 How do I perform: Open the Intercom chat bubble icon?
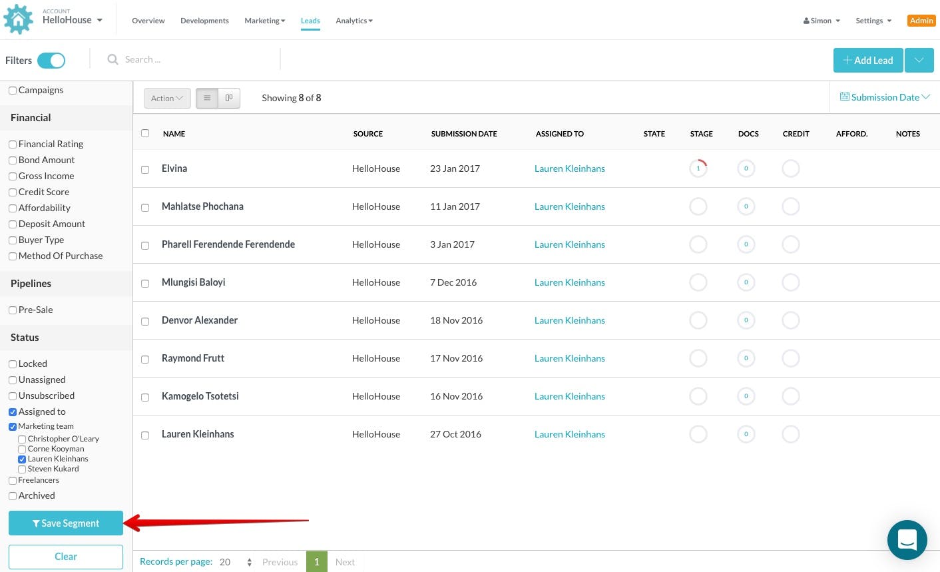click(907, 539)
